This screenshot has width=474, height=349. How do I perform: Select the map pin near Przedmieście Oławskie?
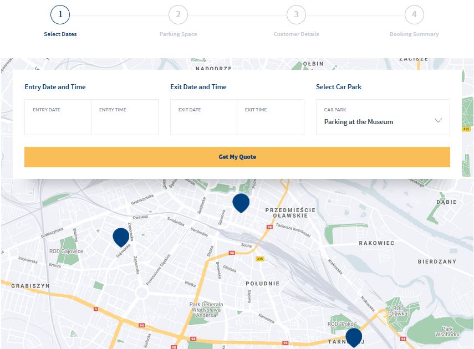point(241,203)
